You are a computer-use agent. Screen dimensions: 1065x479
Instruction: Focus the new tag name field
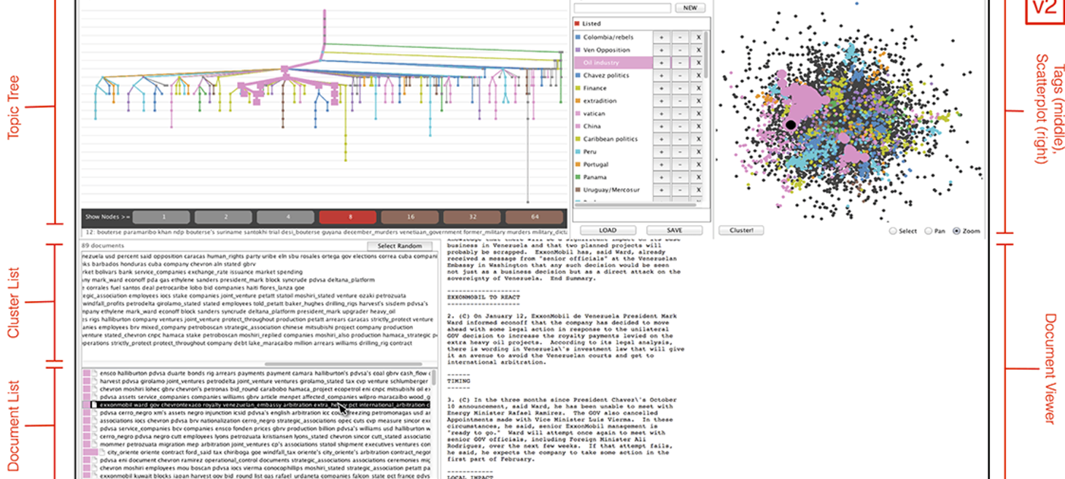622,8
